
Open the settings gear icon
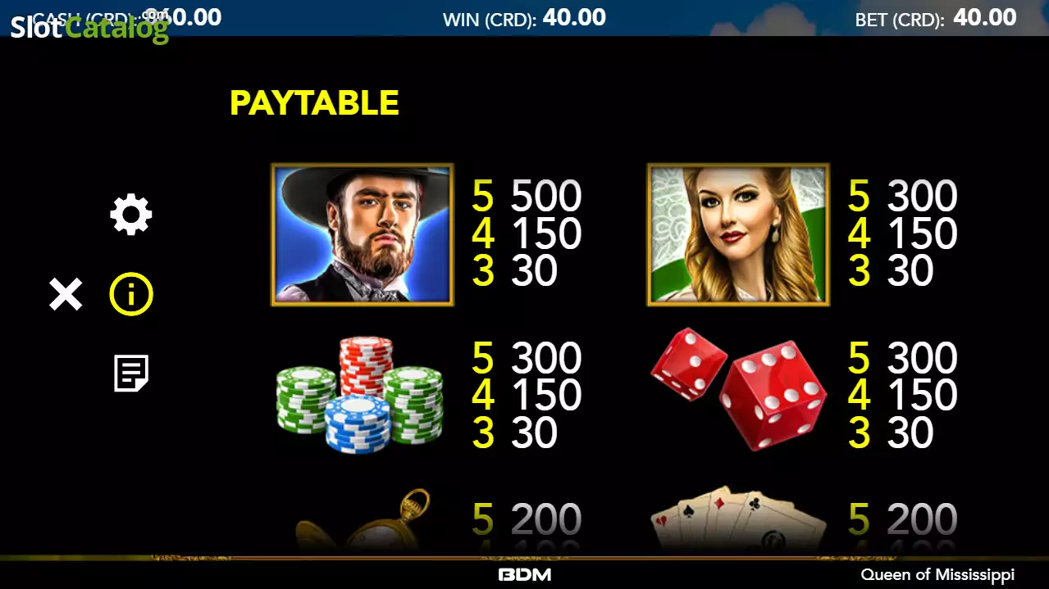pyautogui.click(x=131, y=215)
